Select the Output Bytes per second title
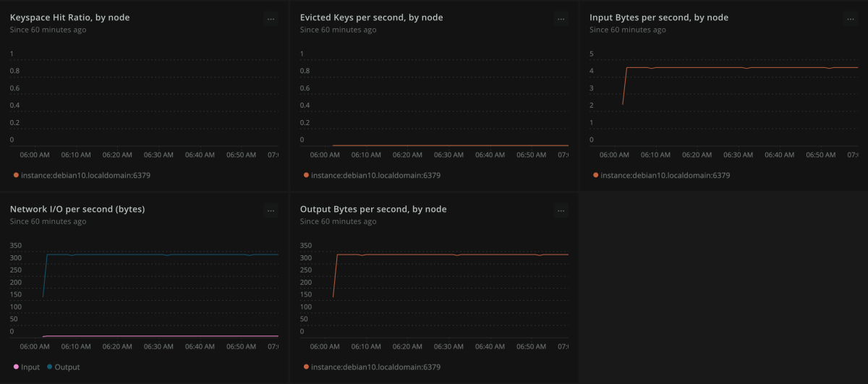Image resolution: width=868 pixels, height=384 pixels. pos(373,209)
